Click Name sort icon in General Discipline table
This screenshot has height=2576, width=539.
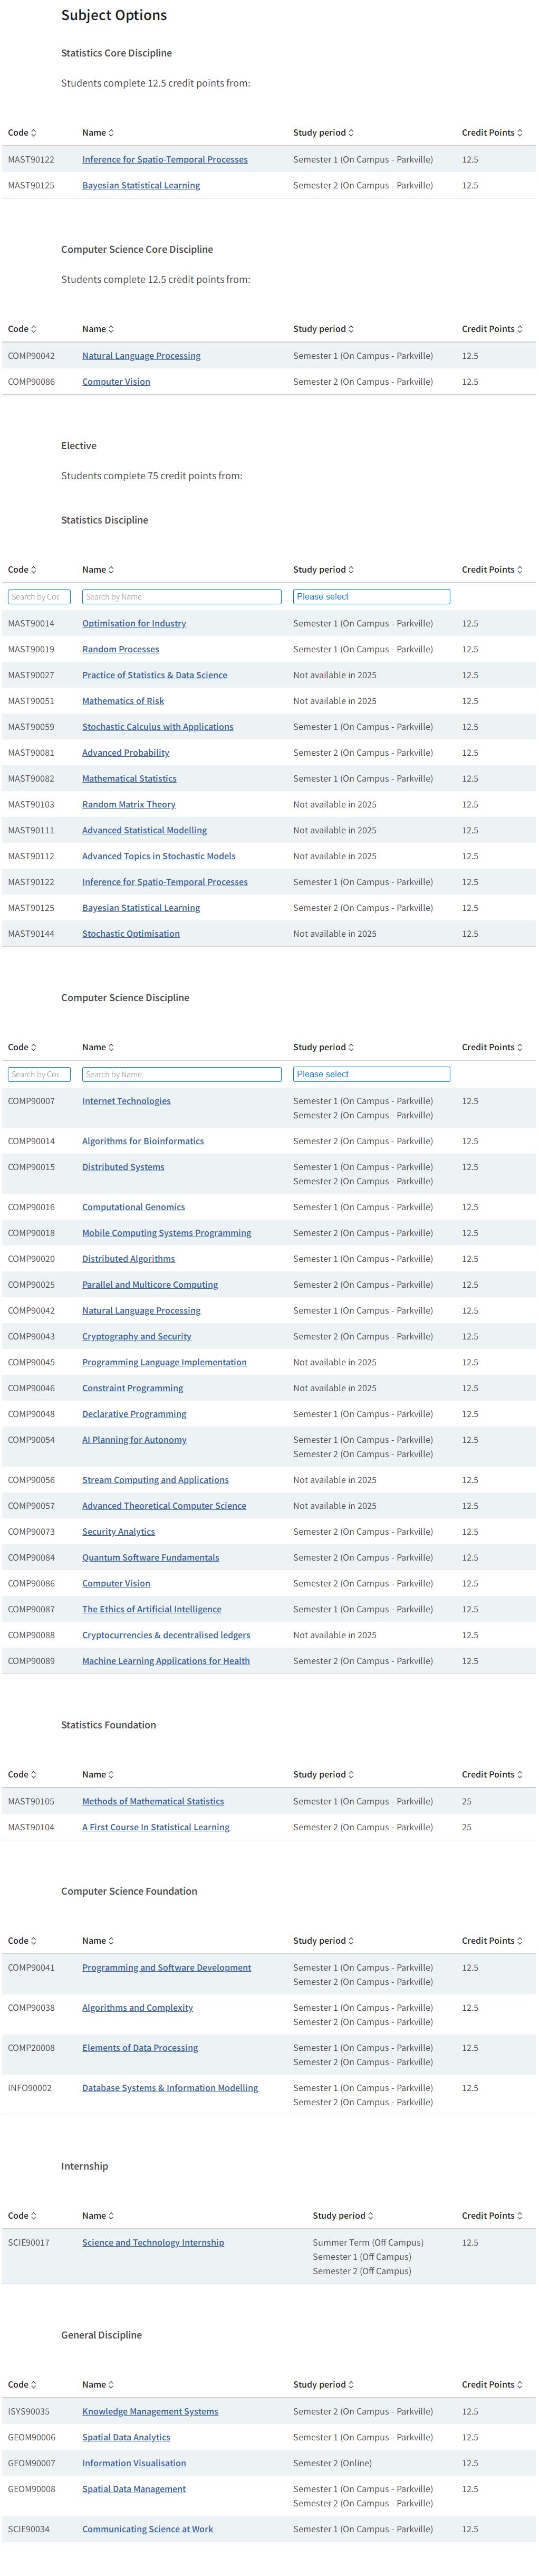(x=111, y=2385)
